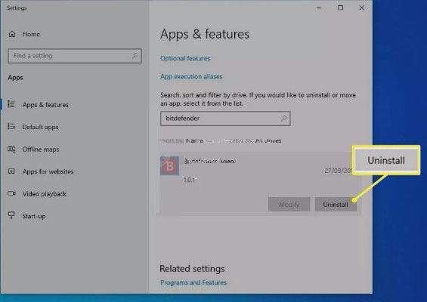The image size is (427, 302).
Task: Choose the Offline maps icon
Action: pyautogui.click(x=11, y=149)
